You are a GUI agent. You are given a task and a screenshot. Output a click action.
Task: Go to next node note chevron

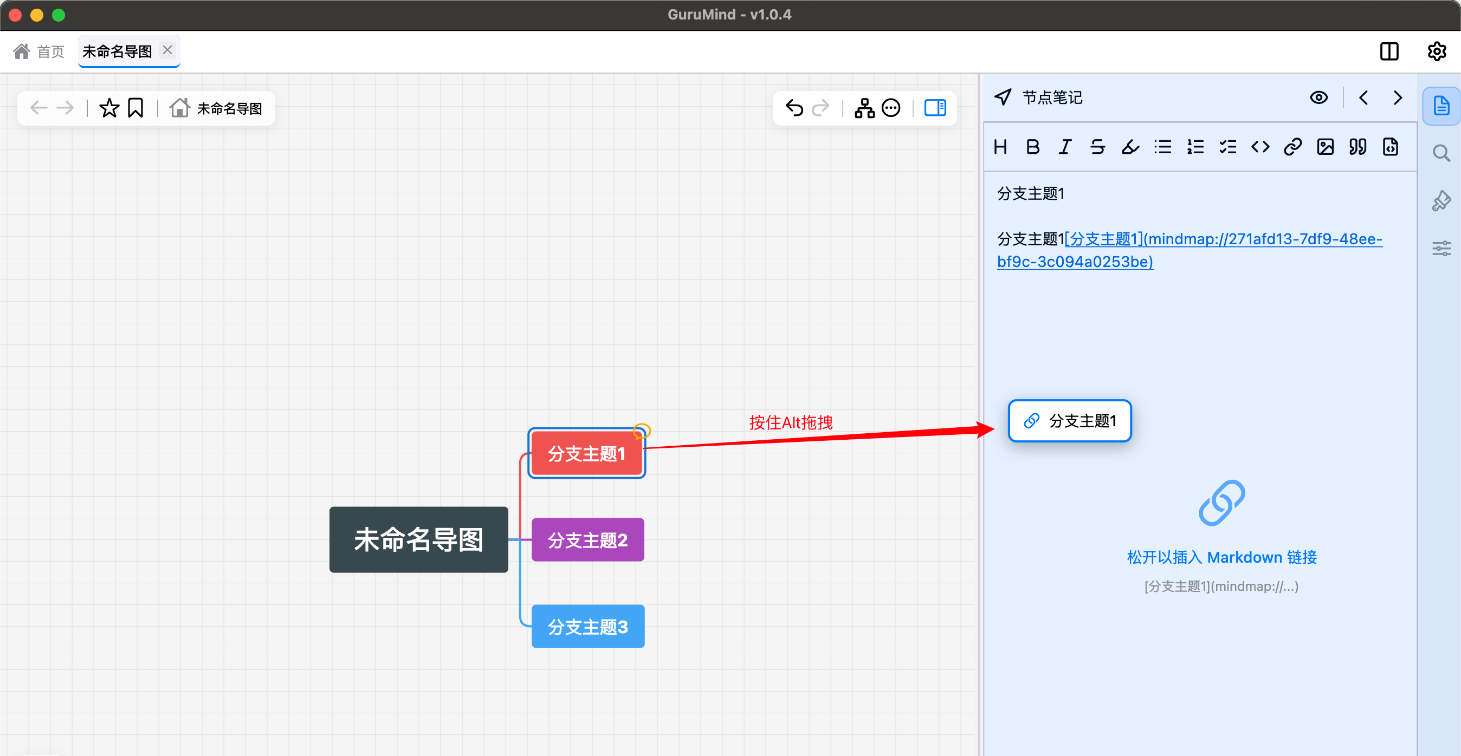[1398, 97]
